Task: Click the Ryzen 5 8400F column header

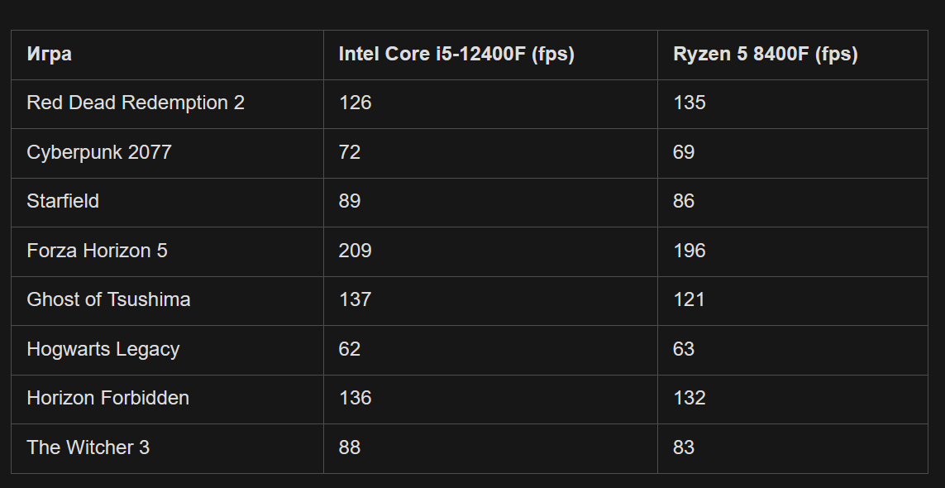Action: pos(766,55)
